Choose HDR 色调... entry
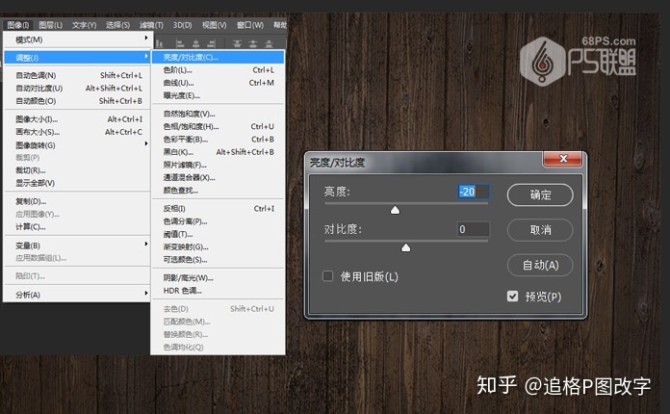 pyautogui.click(x=218, y=291)
